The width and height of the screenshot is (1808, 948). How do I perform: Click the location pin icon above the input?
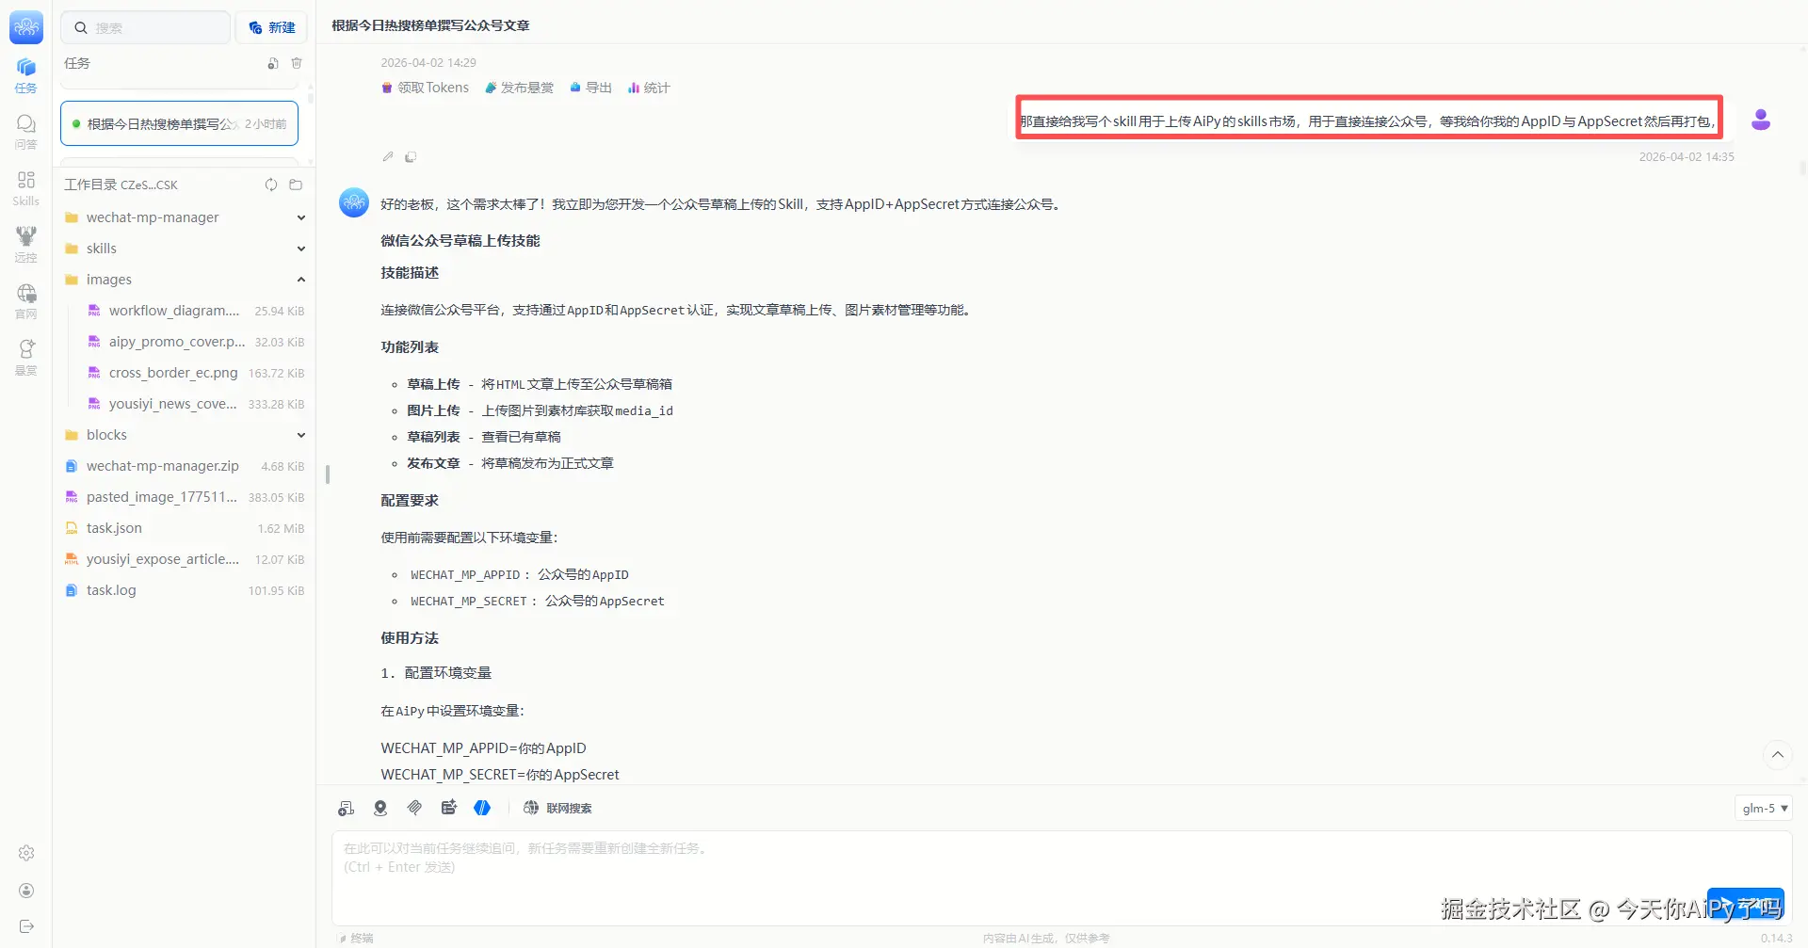[x=380, y=808]
